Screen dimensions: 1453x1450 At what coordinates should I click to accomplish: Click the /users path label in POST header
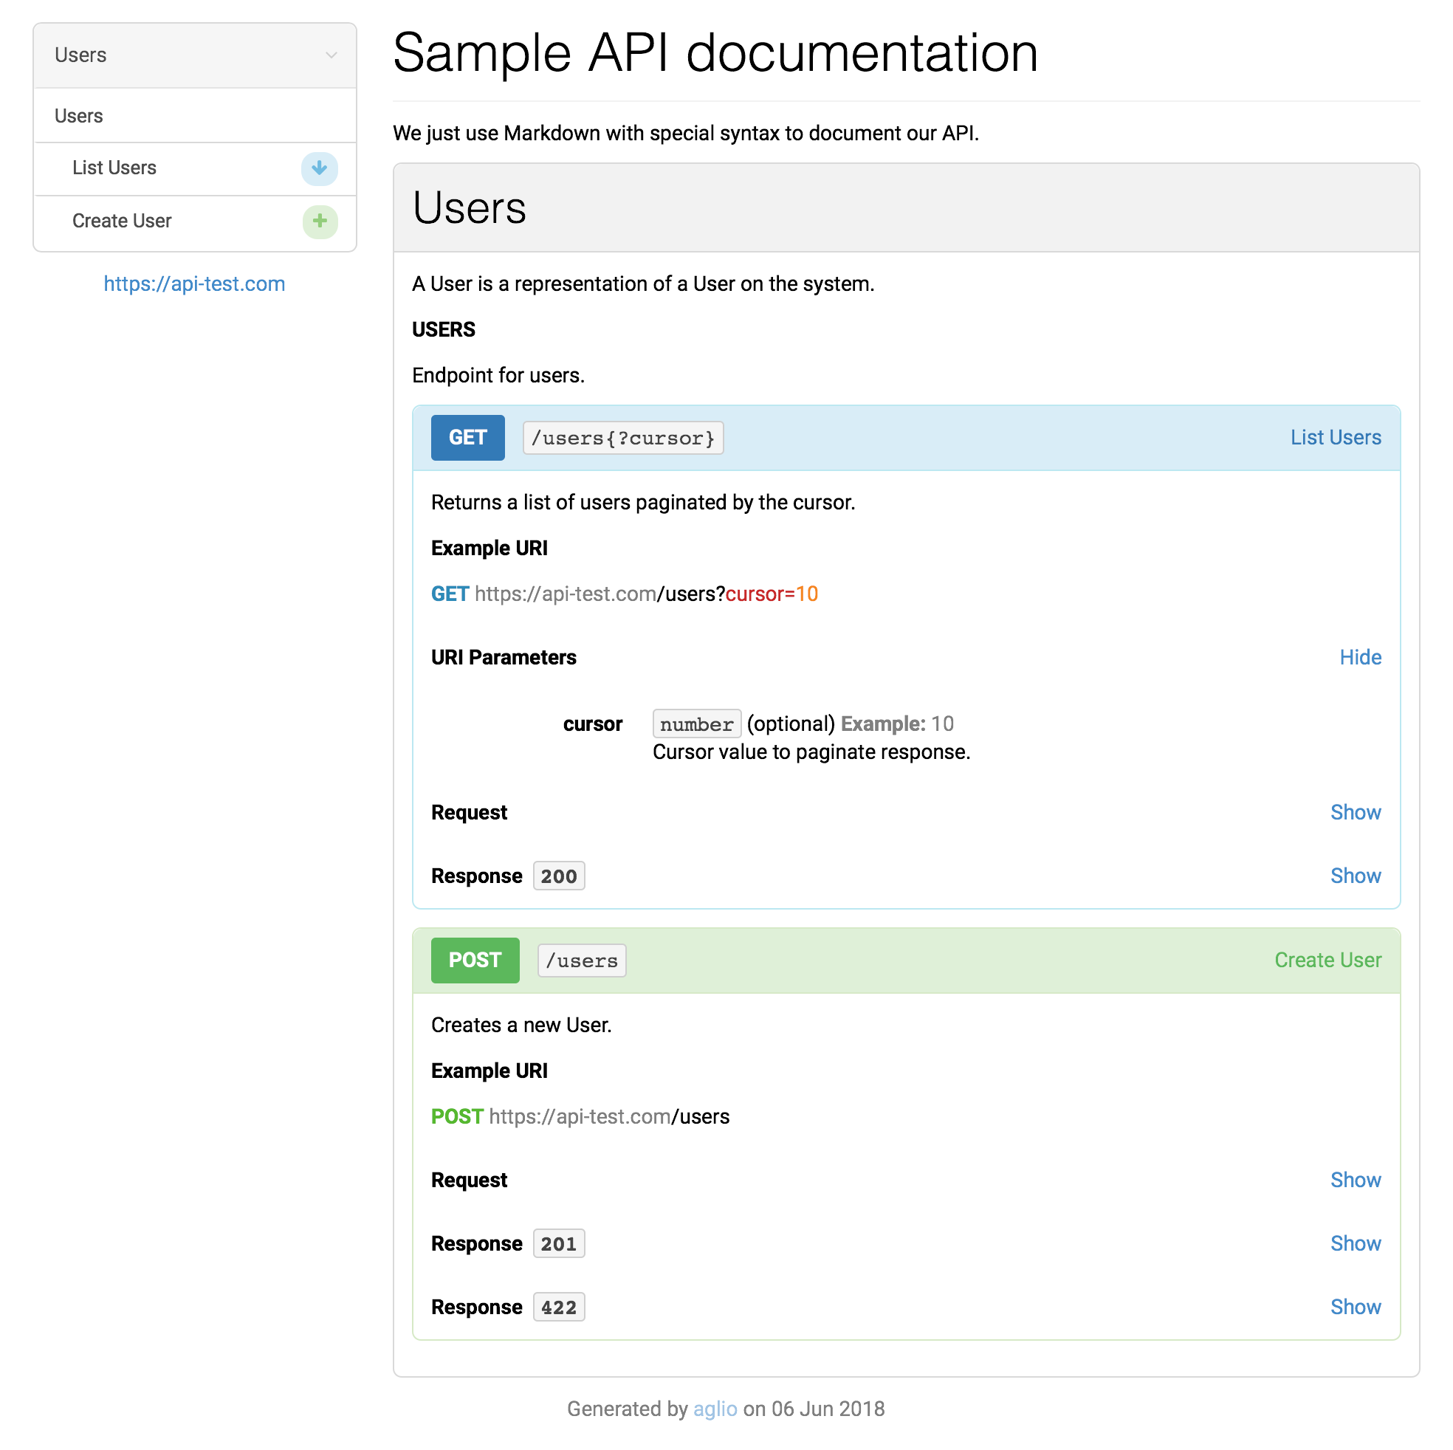(x=582, y=961)
